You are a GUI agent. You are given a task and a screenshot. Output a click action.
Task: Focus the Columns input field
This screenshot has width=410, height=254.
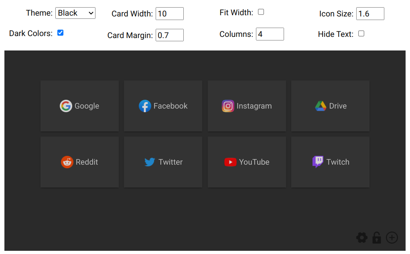click(x=270, y=34)
